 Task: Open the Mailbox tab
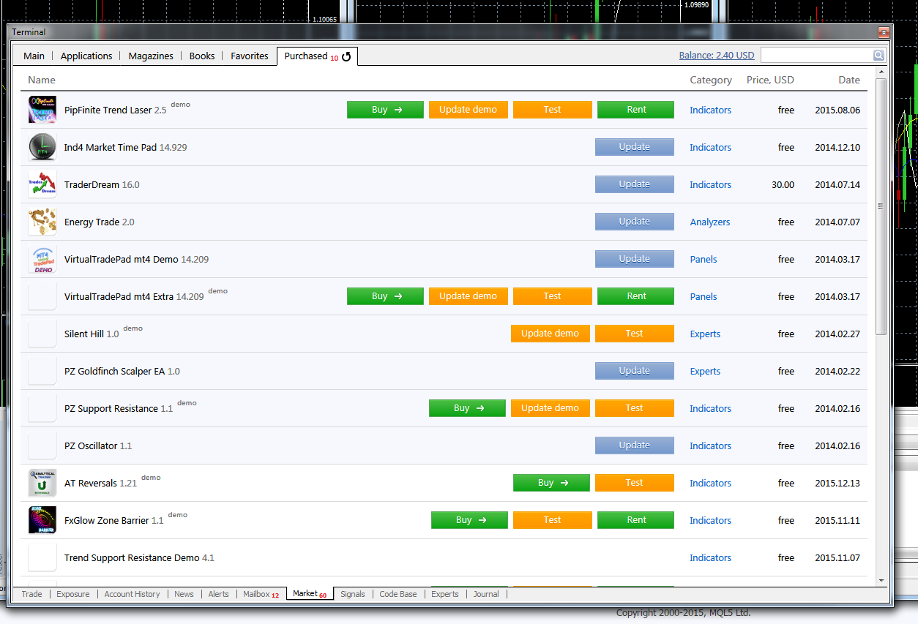click(x=261, y=594)
